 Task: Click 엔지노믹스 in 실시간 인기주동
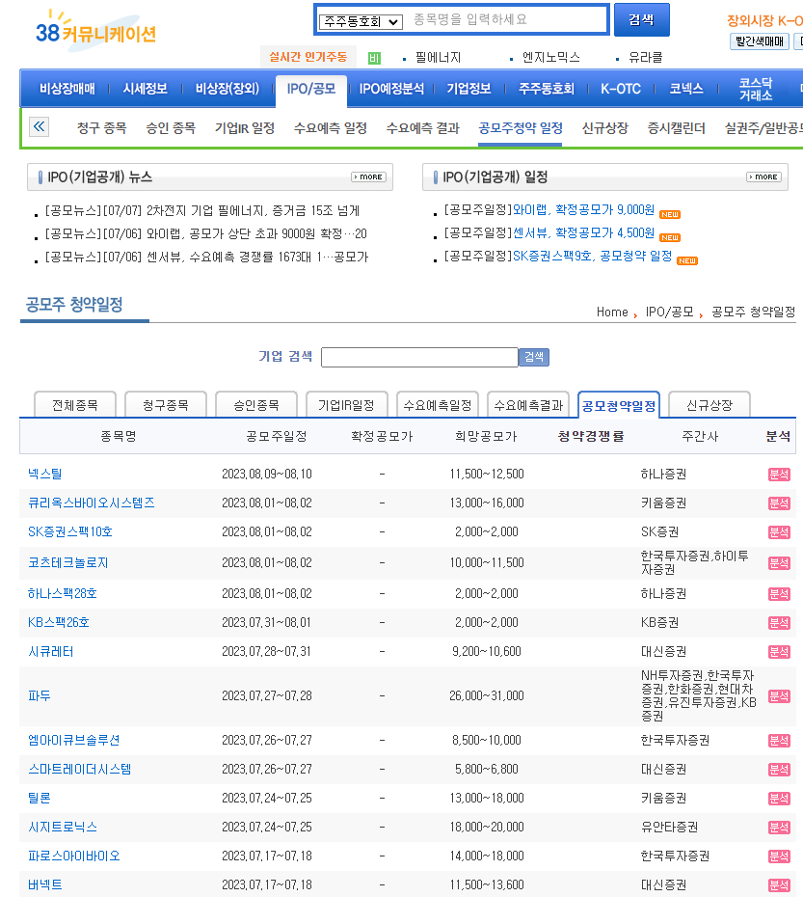550,57
